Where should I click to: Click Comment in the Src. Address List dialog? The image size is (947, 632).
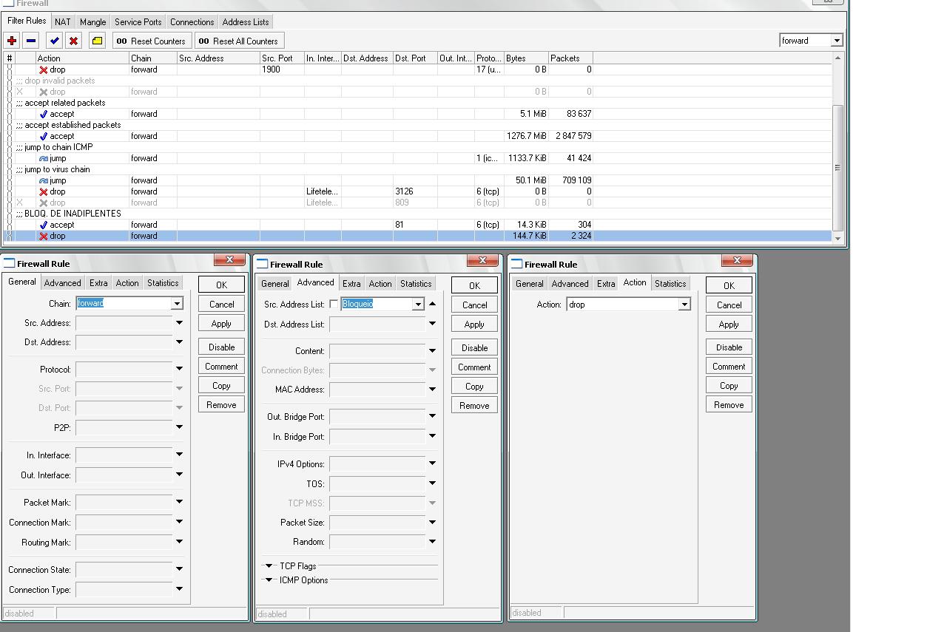tap(474, 367)
